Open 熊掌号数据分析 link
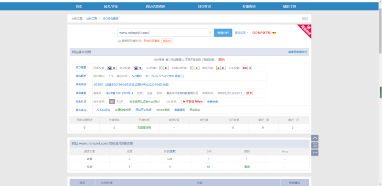 click(x=297, y=52)
